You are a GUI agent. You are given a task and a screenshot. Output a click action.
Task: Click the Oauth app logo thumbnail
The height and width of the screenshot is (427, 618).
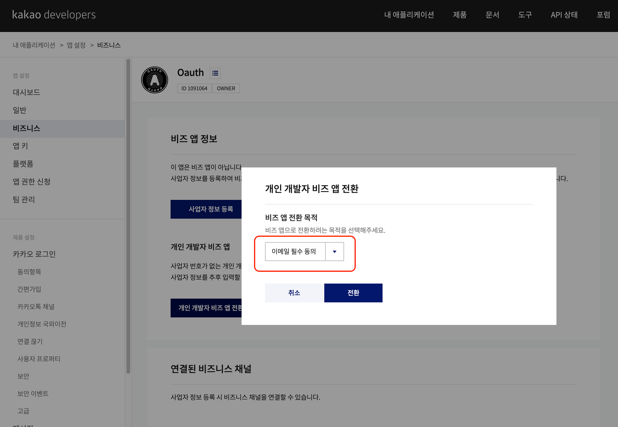pos(154,80)
